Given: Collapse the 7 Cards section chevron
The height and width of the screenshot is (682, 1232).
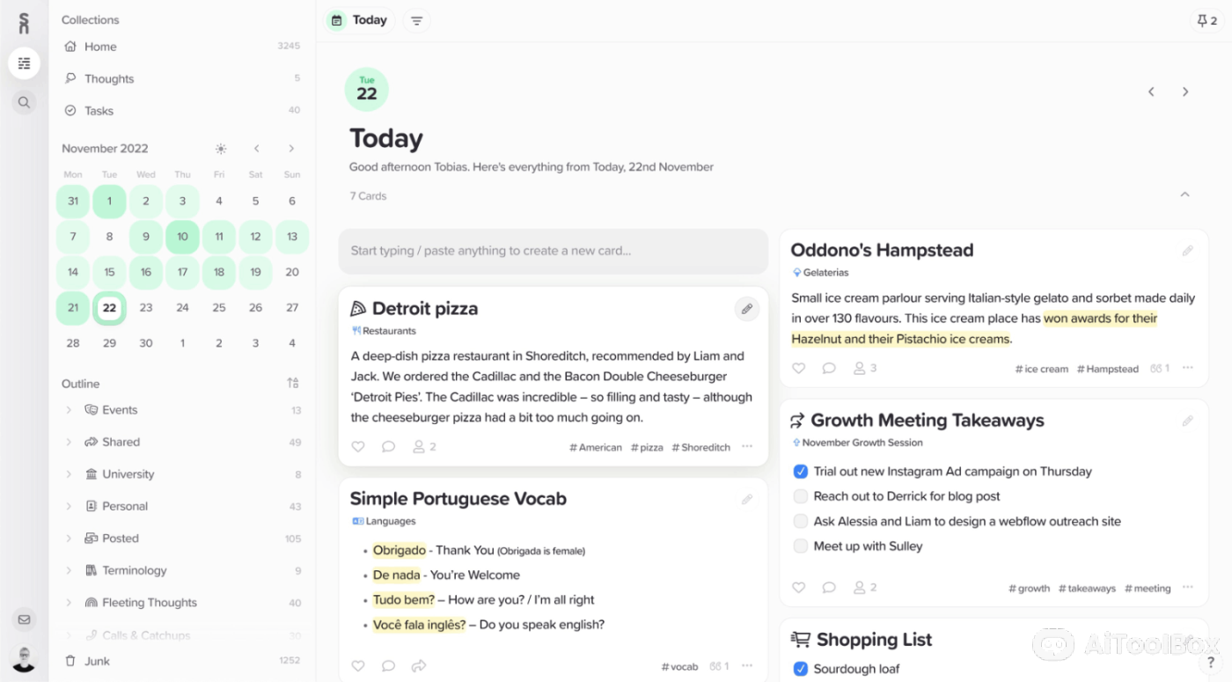Looking at the screenshot, I should tap(1184, 194).
